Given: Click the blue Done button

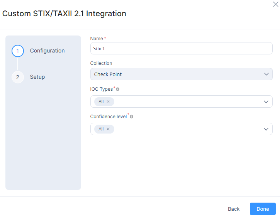Looking at the screenshot, I should 263,209.
